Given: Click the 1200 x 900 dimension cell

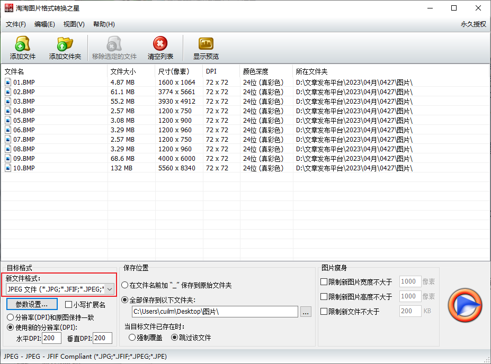Looking at the screenshot, I should (175, 121).
